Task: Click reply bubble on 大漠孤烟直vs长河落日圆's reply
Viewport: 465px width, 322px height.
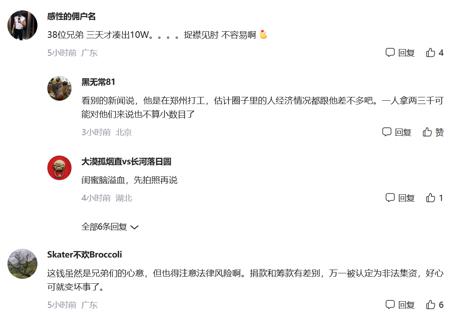Action: (x=390, y=198)
